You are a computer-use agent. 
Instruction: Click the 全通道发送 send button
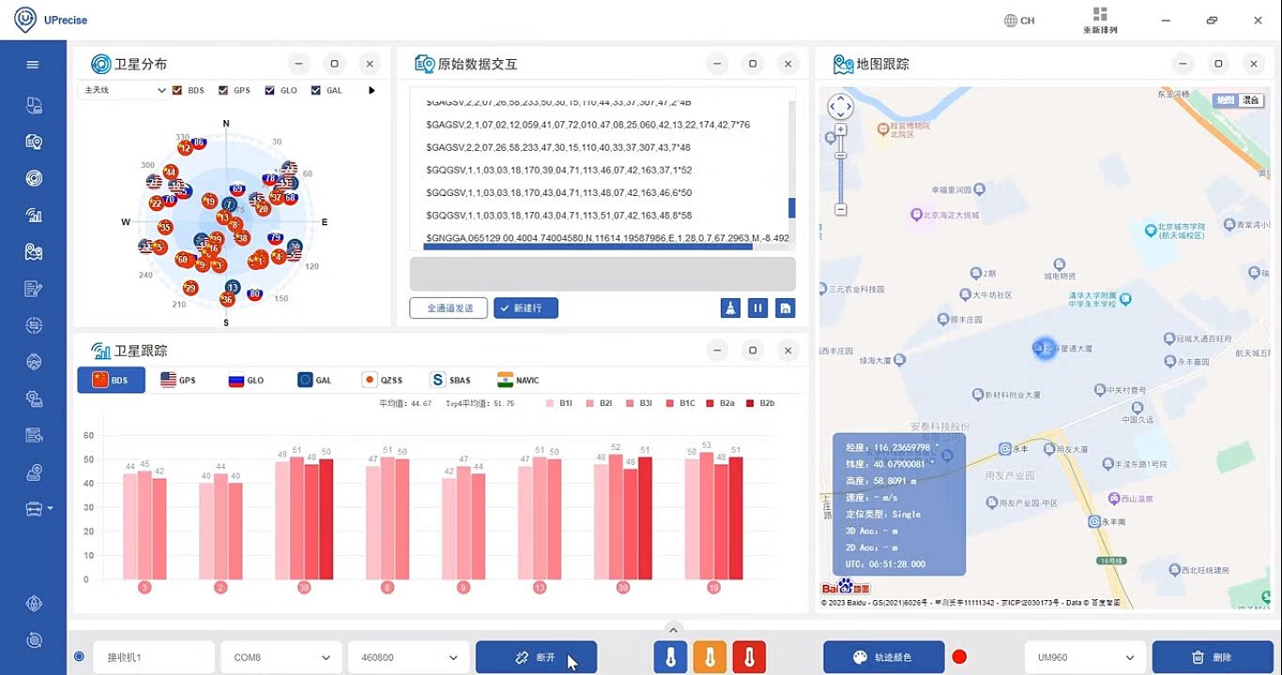(448, 307)
